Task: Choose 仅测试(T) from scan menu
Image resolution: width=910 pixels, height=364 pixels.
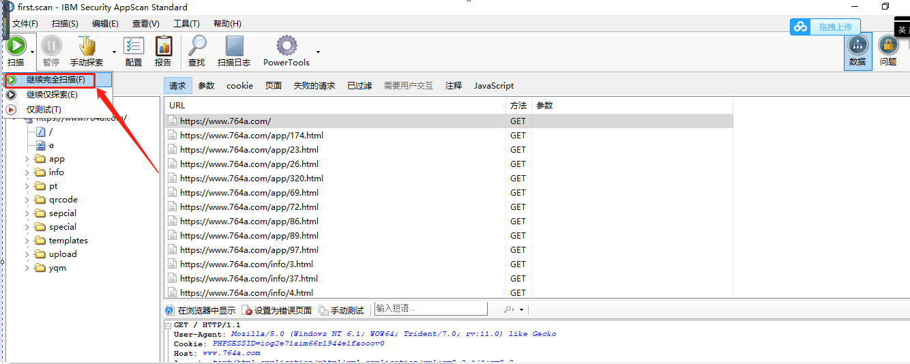Action: pyautogui.click(x=57, y=110)
